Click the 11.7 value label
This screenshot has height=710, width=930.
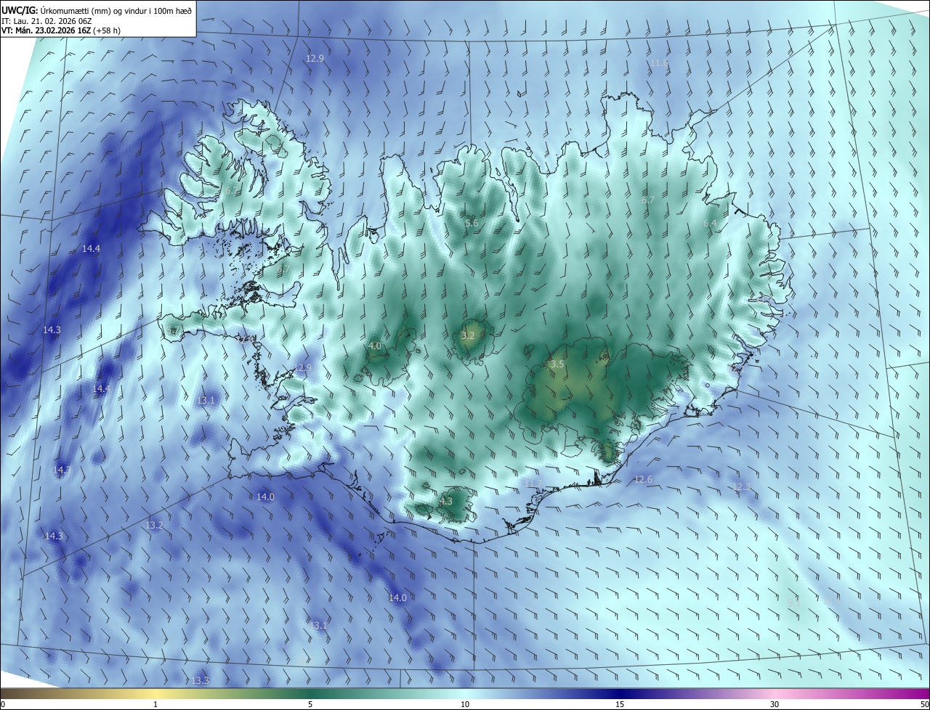[x=534, y=483]
